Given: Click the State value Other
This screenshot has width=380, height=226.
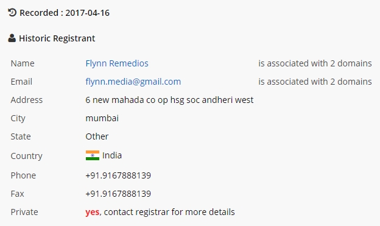Looking at the screenshot, I should (x=97, y=136).
